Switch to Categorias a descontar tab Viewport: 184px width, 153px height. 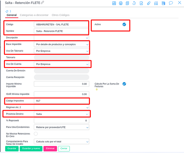[34, 15]
